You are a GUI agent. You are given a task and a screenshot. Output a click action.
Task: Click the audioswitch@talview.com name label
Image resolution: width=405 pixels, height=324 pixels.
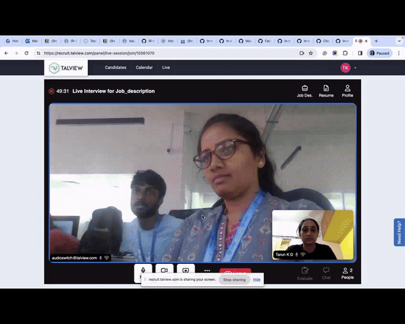(x=74, y=258)
